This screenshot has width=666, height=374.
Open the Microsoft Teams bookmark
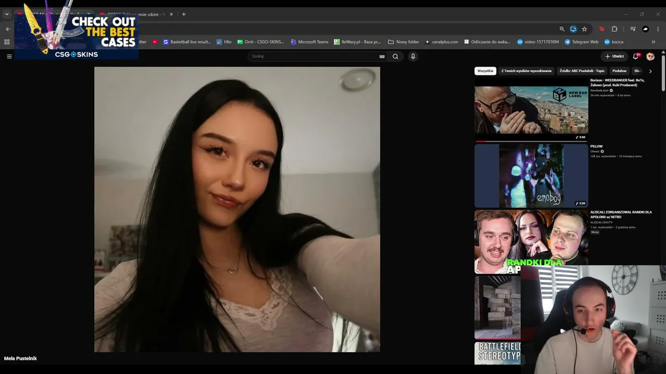tap(310, 42)
